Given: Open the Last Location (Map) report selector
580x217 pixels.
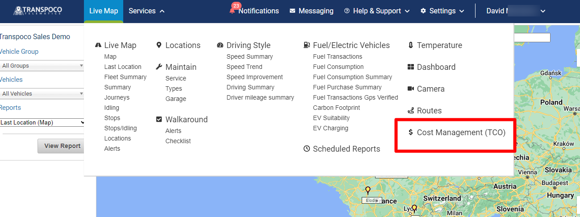Looking at the screenshot, I should point(42,122).
